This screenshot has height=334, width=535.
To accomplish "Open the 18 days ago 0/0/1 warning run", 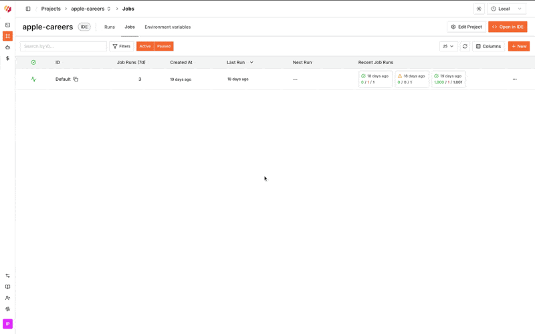I will [412, 79].
